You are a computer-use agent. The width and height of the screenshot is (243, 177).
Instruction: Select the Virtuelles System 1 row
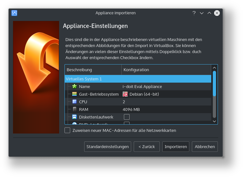tap(138, 79)
